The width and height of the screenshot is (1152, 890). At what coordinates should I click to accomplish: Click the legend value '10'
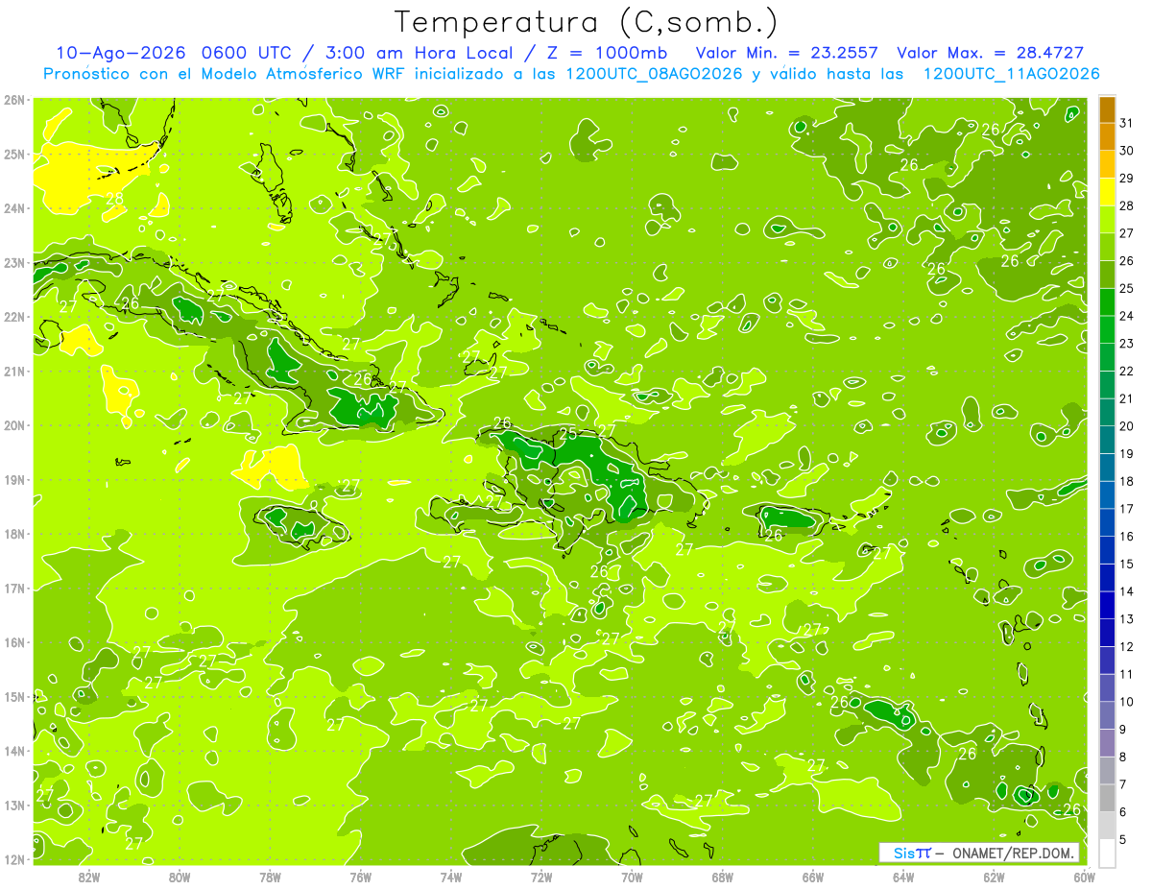coord(1127,702)
